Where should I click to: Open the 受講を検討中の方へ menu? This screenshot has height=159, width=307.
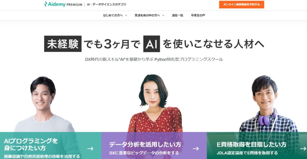pos(147,15)
